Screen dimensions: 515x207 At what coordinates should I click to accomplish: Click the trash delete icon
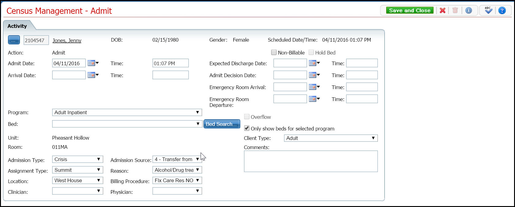pos(455,10)
